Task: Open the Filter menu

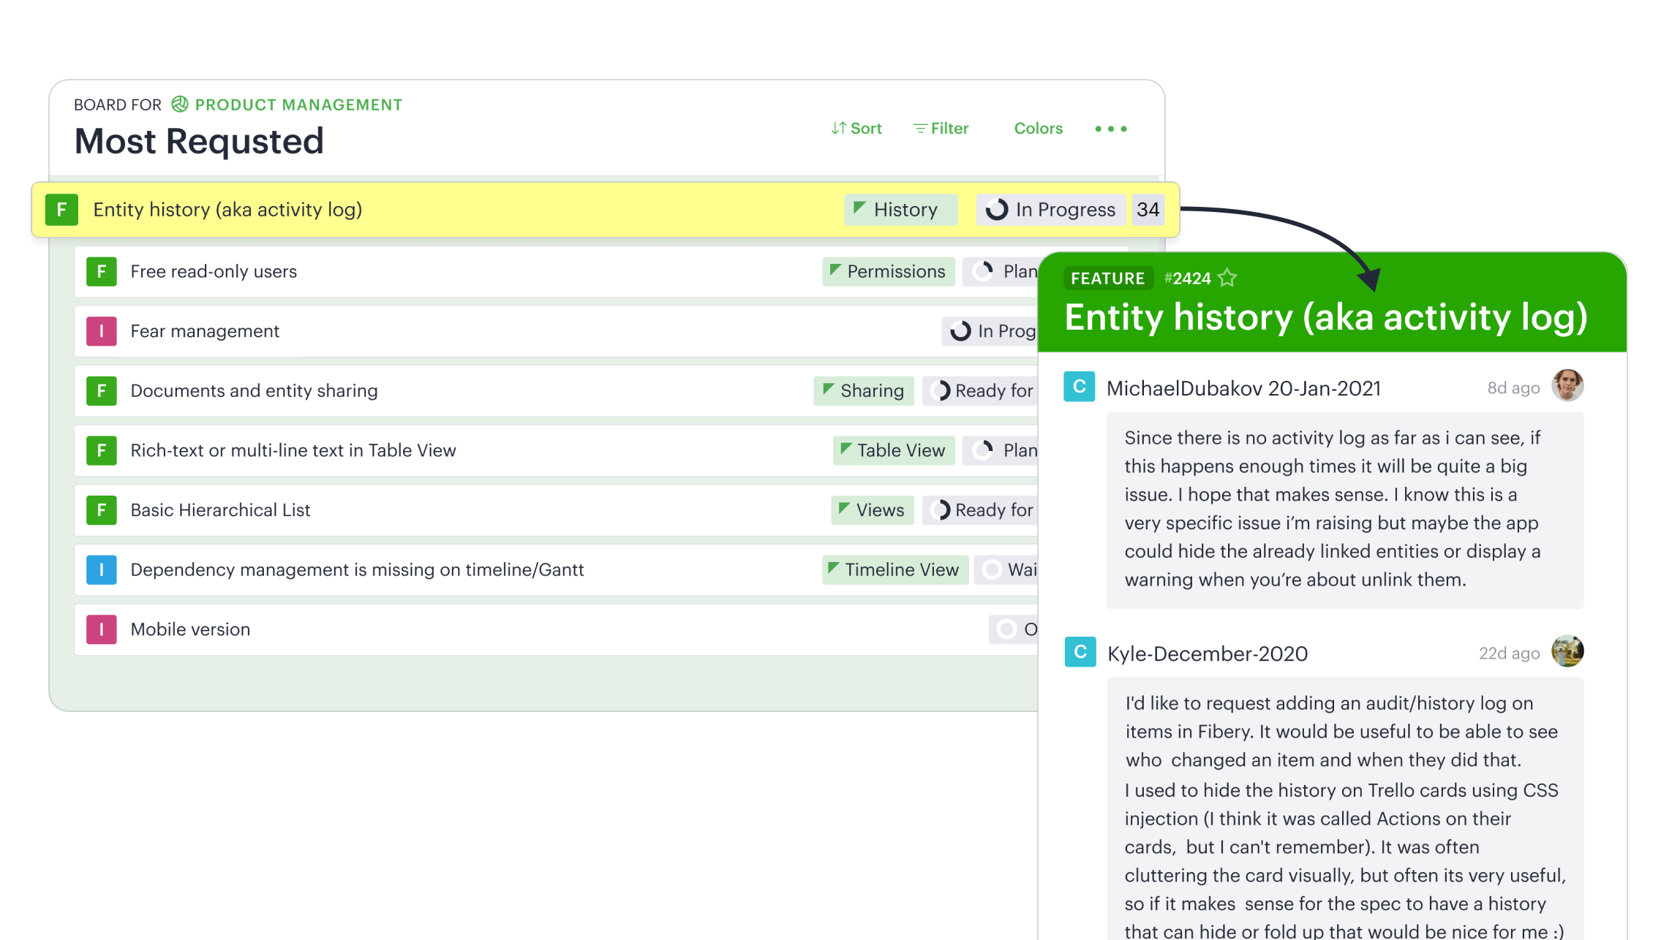Action: [x=949, y=128]
